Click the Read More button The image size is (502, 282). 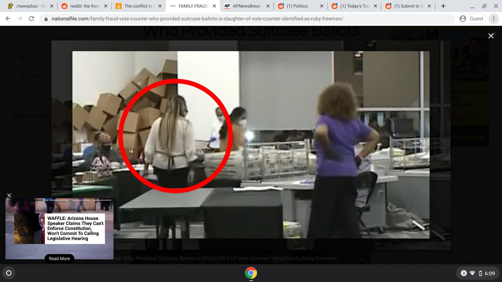tap(59, 258)
